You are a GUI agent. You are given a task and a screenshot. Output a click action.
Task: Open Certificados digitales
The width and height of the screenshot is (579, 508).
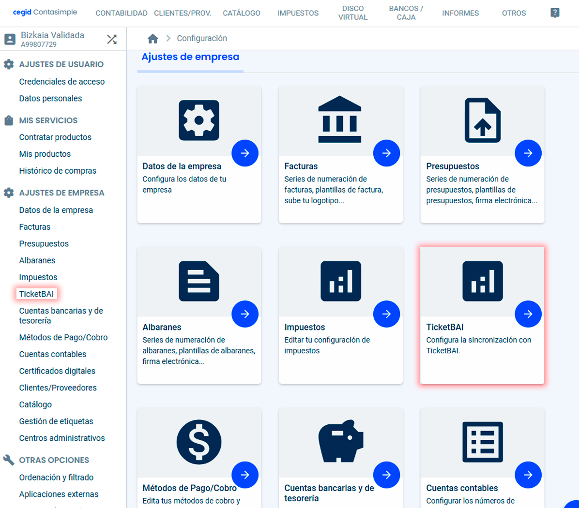click(57, 371)
